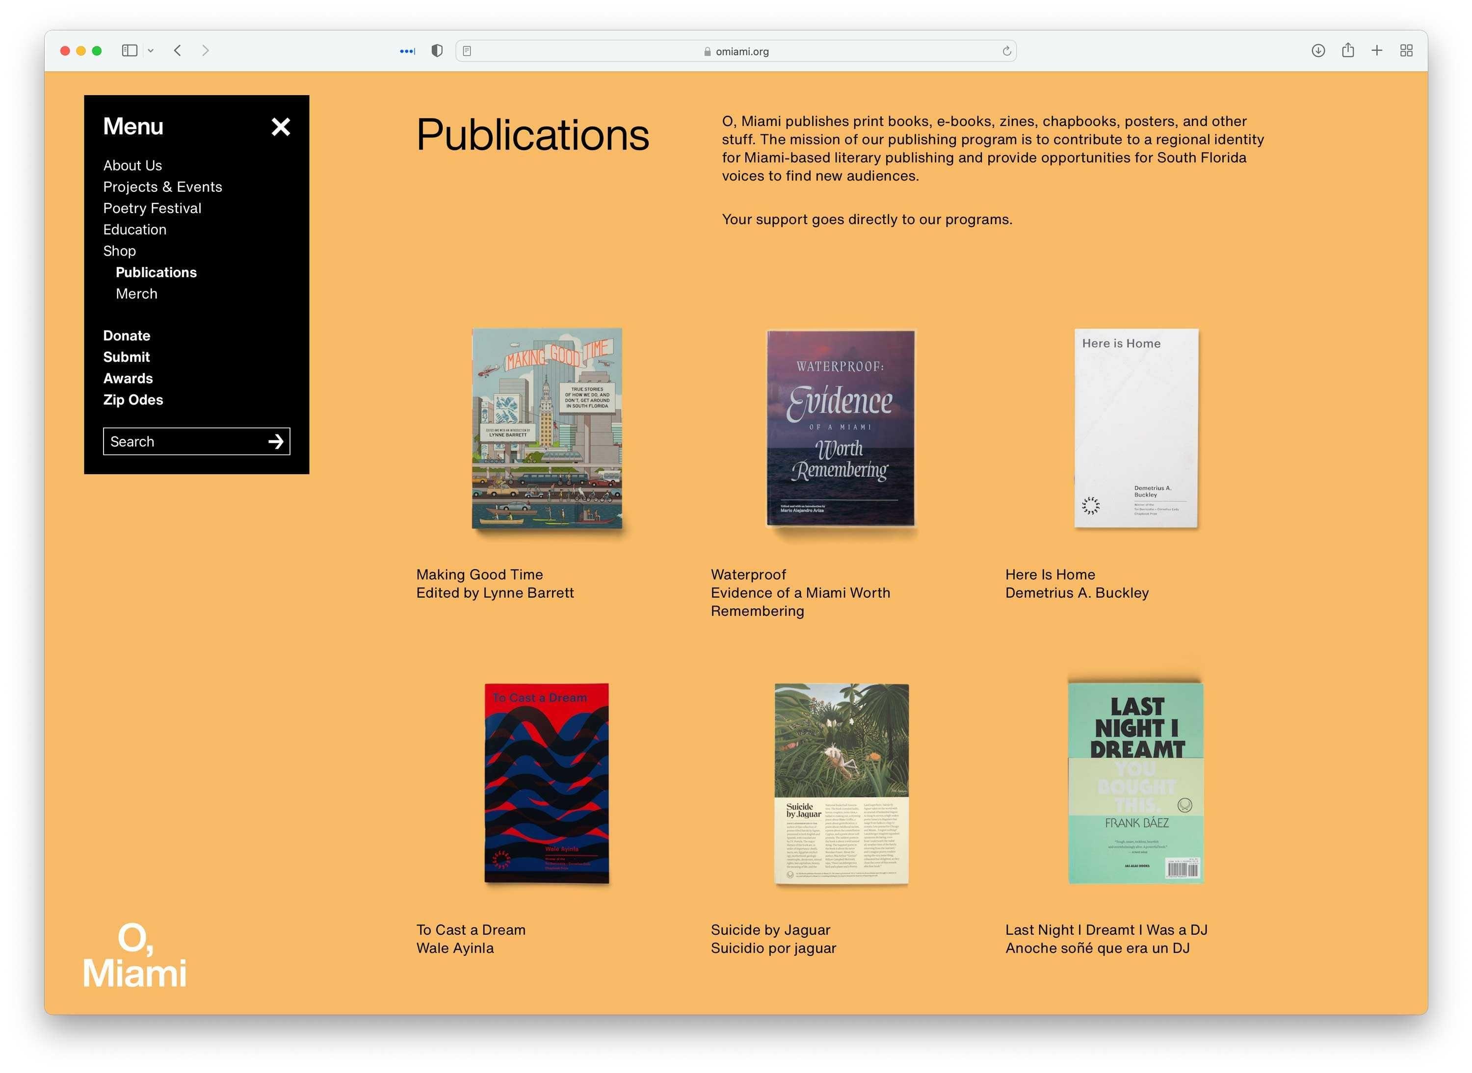Expand the sidebar dropdown chevron
Image resolution: width=1472 pixels, height=1073 pixels.
click(x=151, y=51)
